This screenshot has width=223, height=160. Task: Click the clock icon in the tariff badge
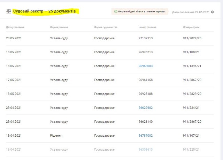(x=116, y=11)
